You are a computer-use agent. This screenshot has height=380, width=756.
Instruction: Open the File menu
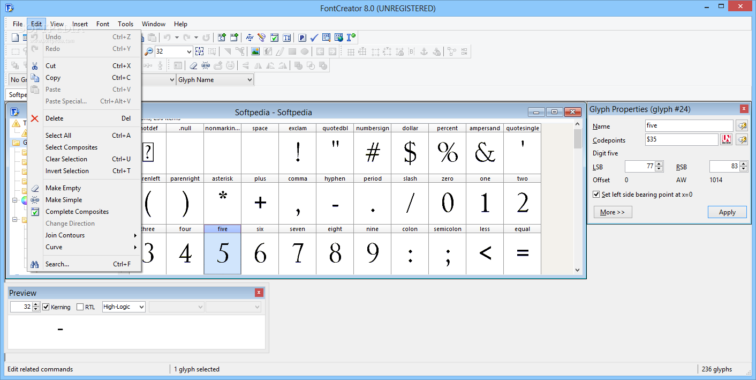pyautogui.click(x=18, y=24)
